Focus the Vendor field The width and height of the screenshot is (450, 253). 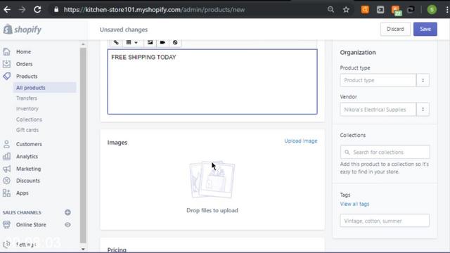[378, 110]
